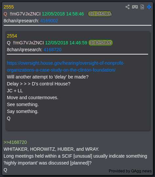The image size is (155, 177).
Task: Open quoted post number 2554
Action: pos(12,36)
